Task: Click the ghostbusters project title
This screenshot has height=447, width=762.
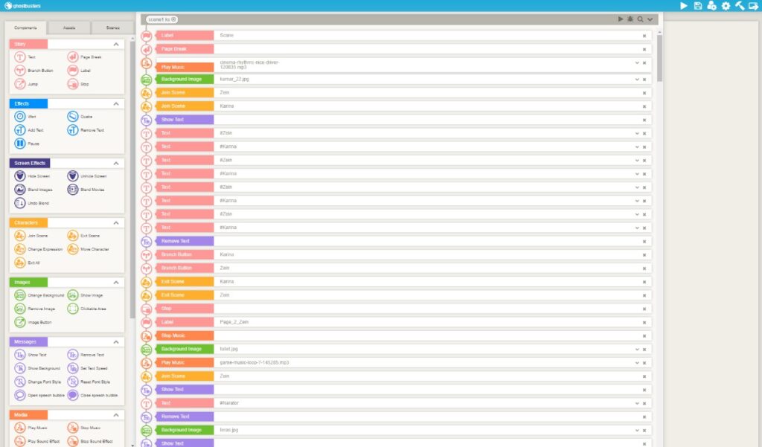Action: click(x=27, y=6)
